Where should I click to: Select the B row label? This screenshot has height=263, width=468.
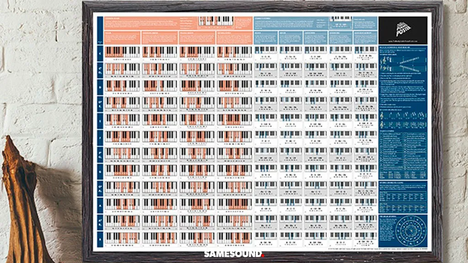pos(100,239)
